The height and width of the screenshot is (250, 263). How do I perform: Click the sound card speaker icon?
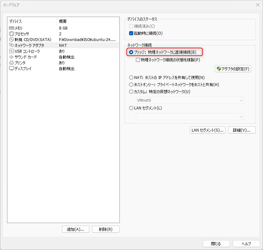[12, 57]
